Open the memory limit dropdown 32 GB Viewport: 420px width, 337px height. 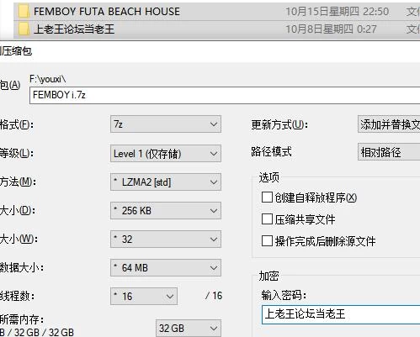(189, 328)
